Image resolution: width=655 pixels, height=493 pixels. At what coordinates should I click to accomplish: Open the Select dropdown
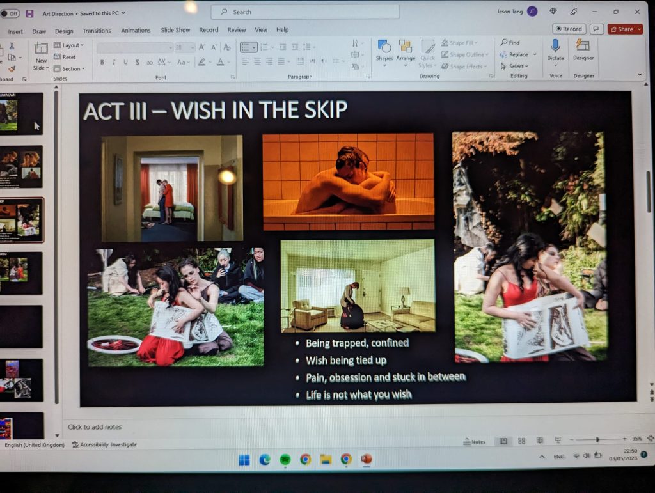click(514, 66)
